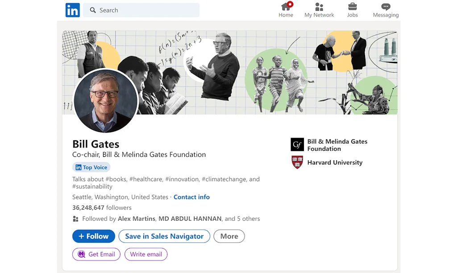Click the search magnifier icon
The image size is (457, 273).
93,10
